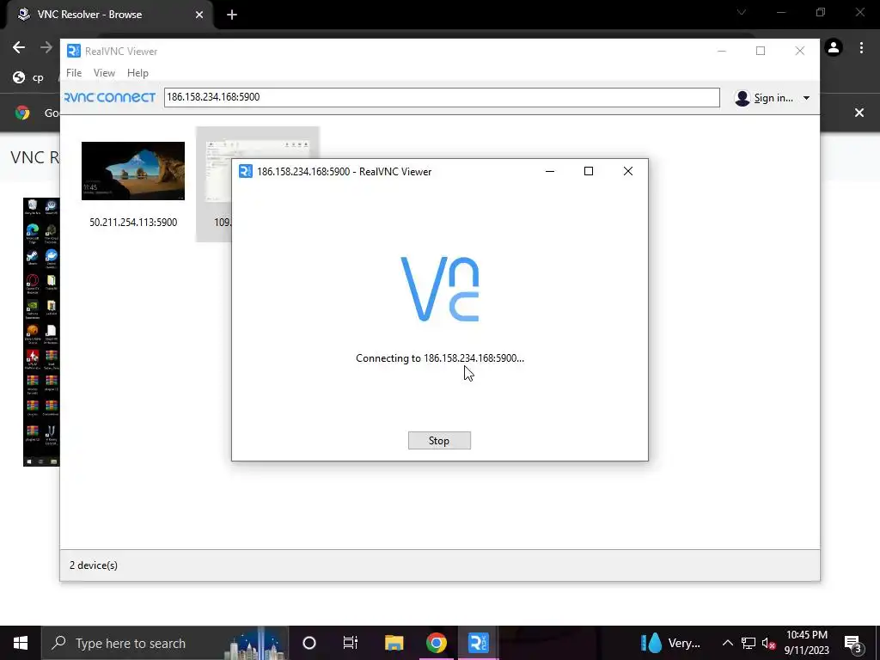Switch to RealVNC Viewer on taskbar
This screenshot has width=880, height=660.
478,643
